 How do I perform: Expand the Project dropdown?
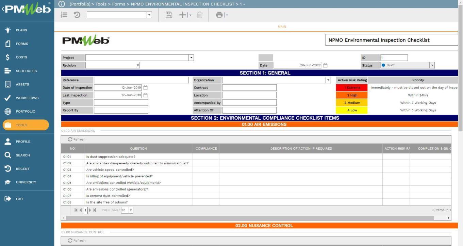pos(191,58)
